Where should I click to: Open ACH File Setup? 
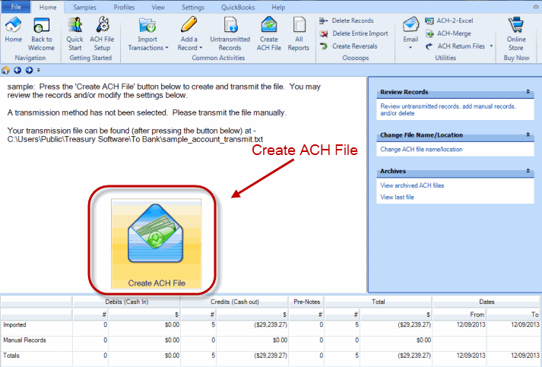click(101, 30)
